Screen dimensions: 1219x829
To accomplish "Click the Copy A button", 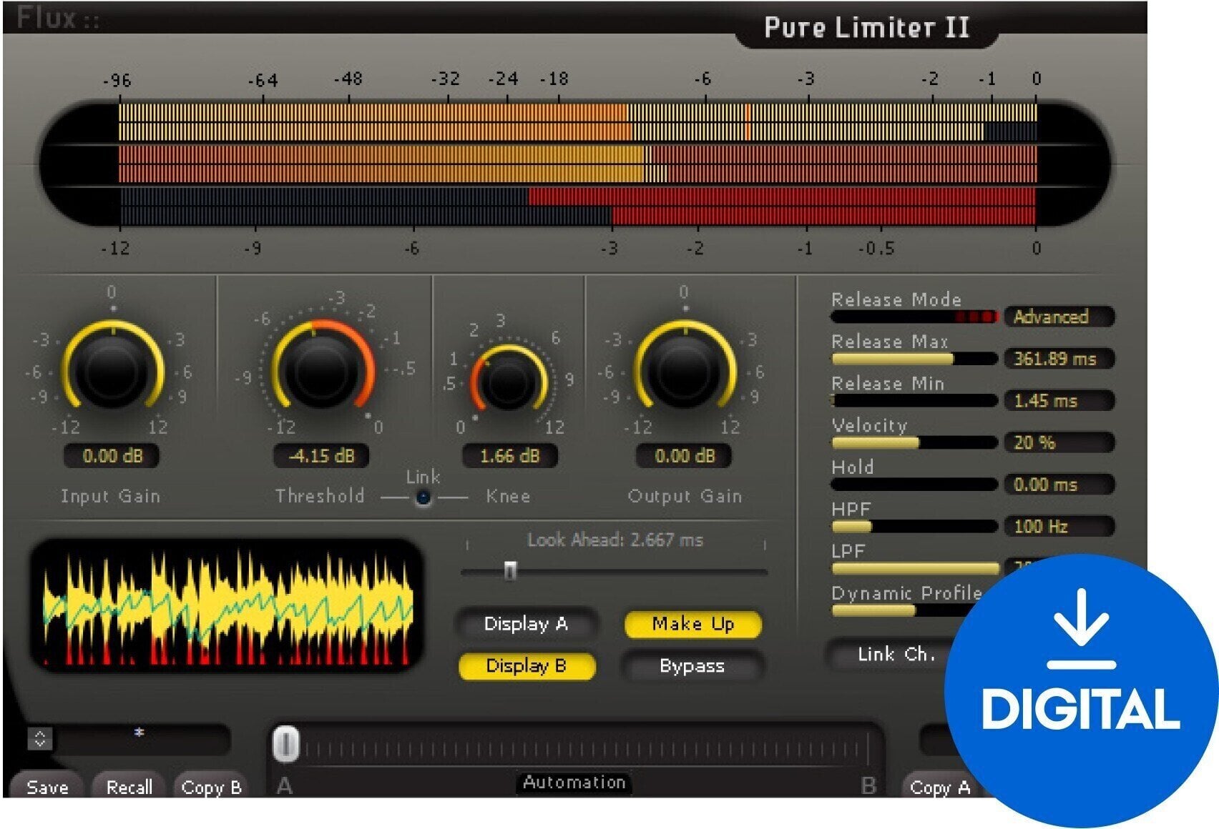I will (x=940, y=786).
